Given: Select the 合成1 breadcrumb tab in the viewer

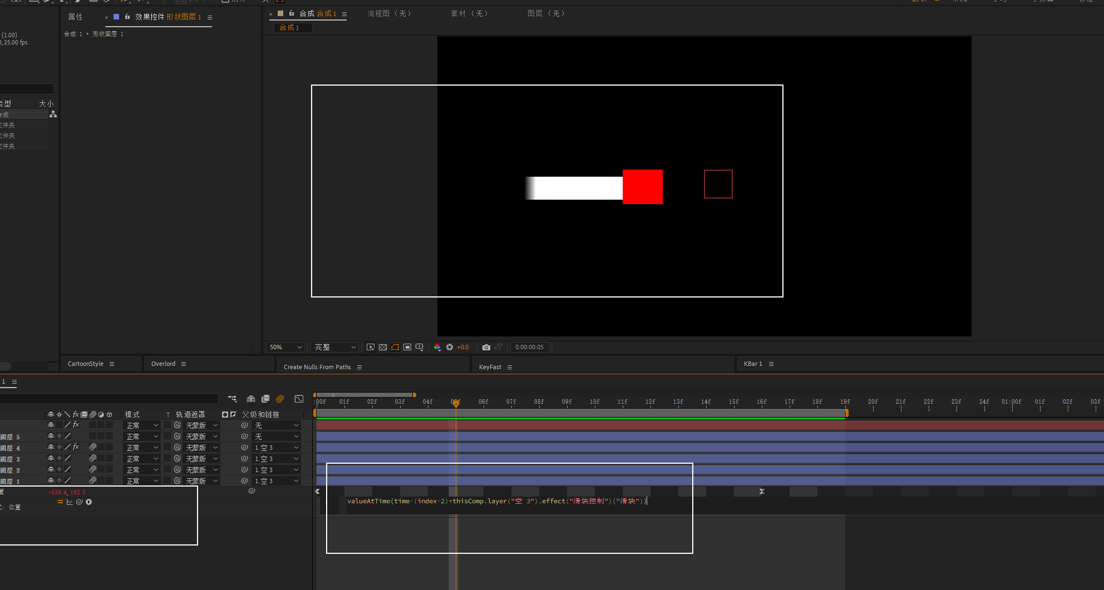Looking at the screenshot, I should [x=292, y=27].
